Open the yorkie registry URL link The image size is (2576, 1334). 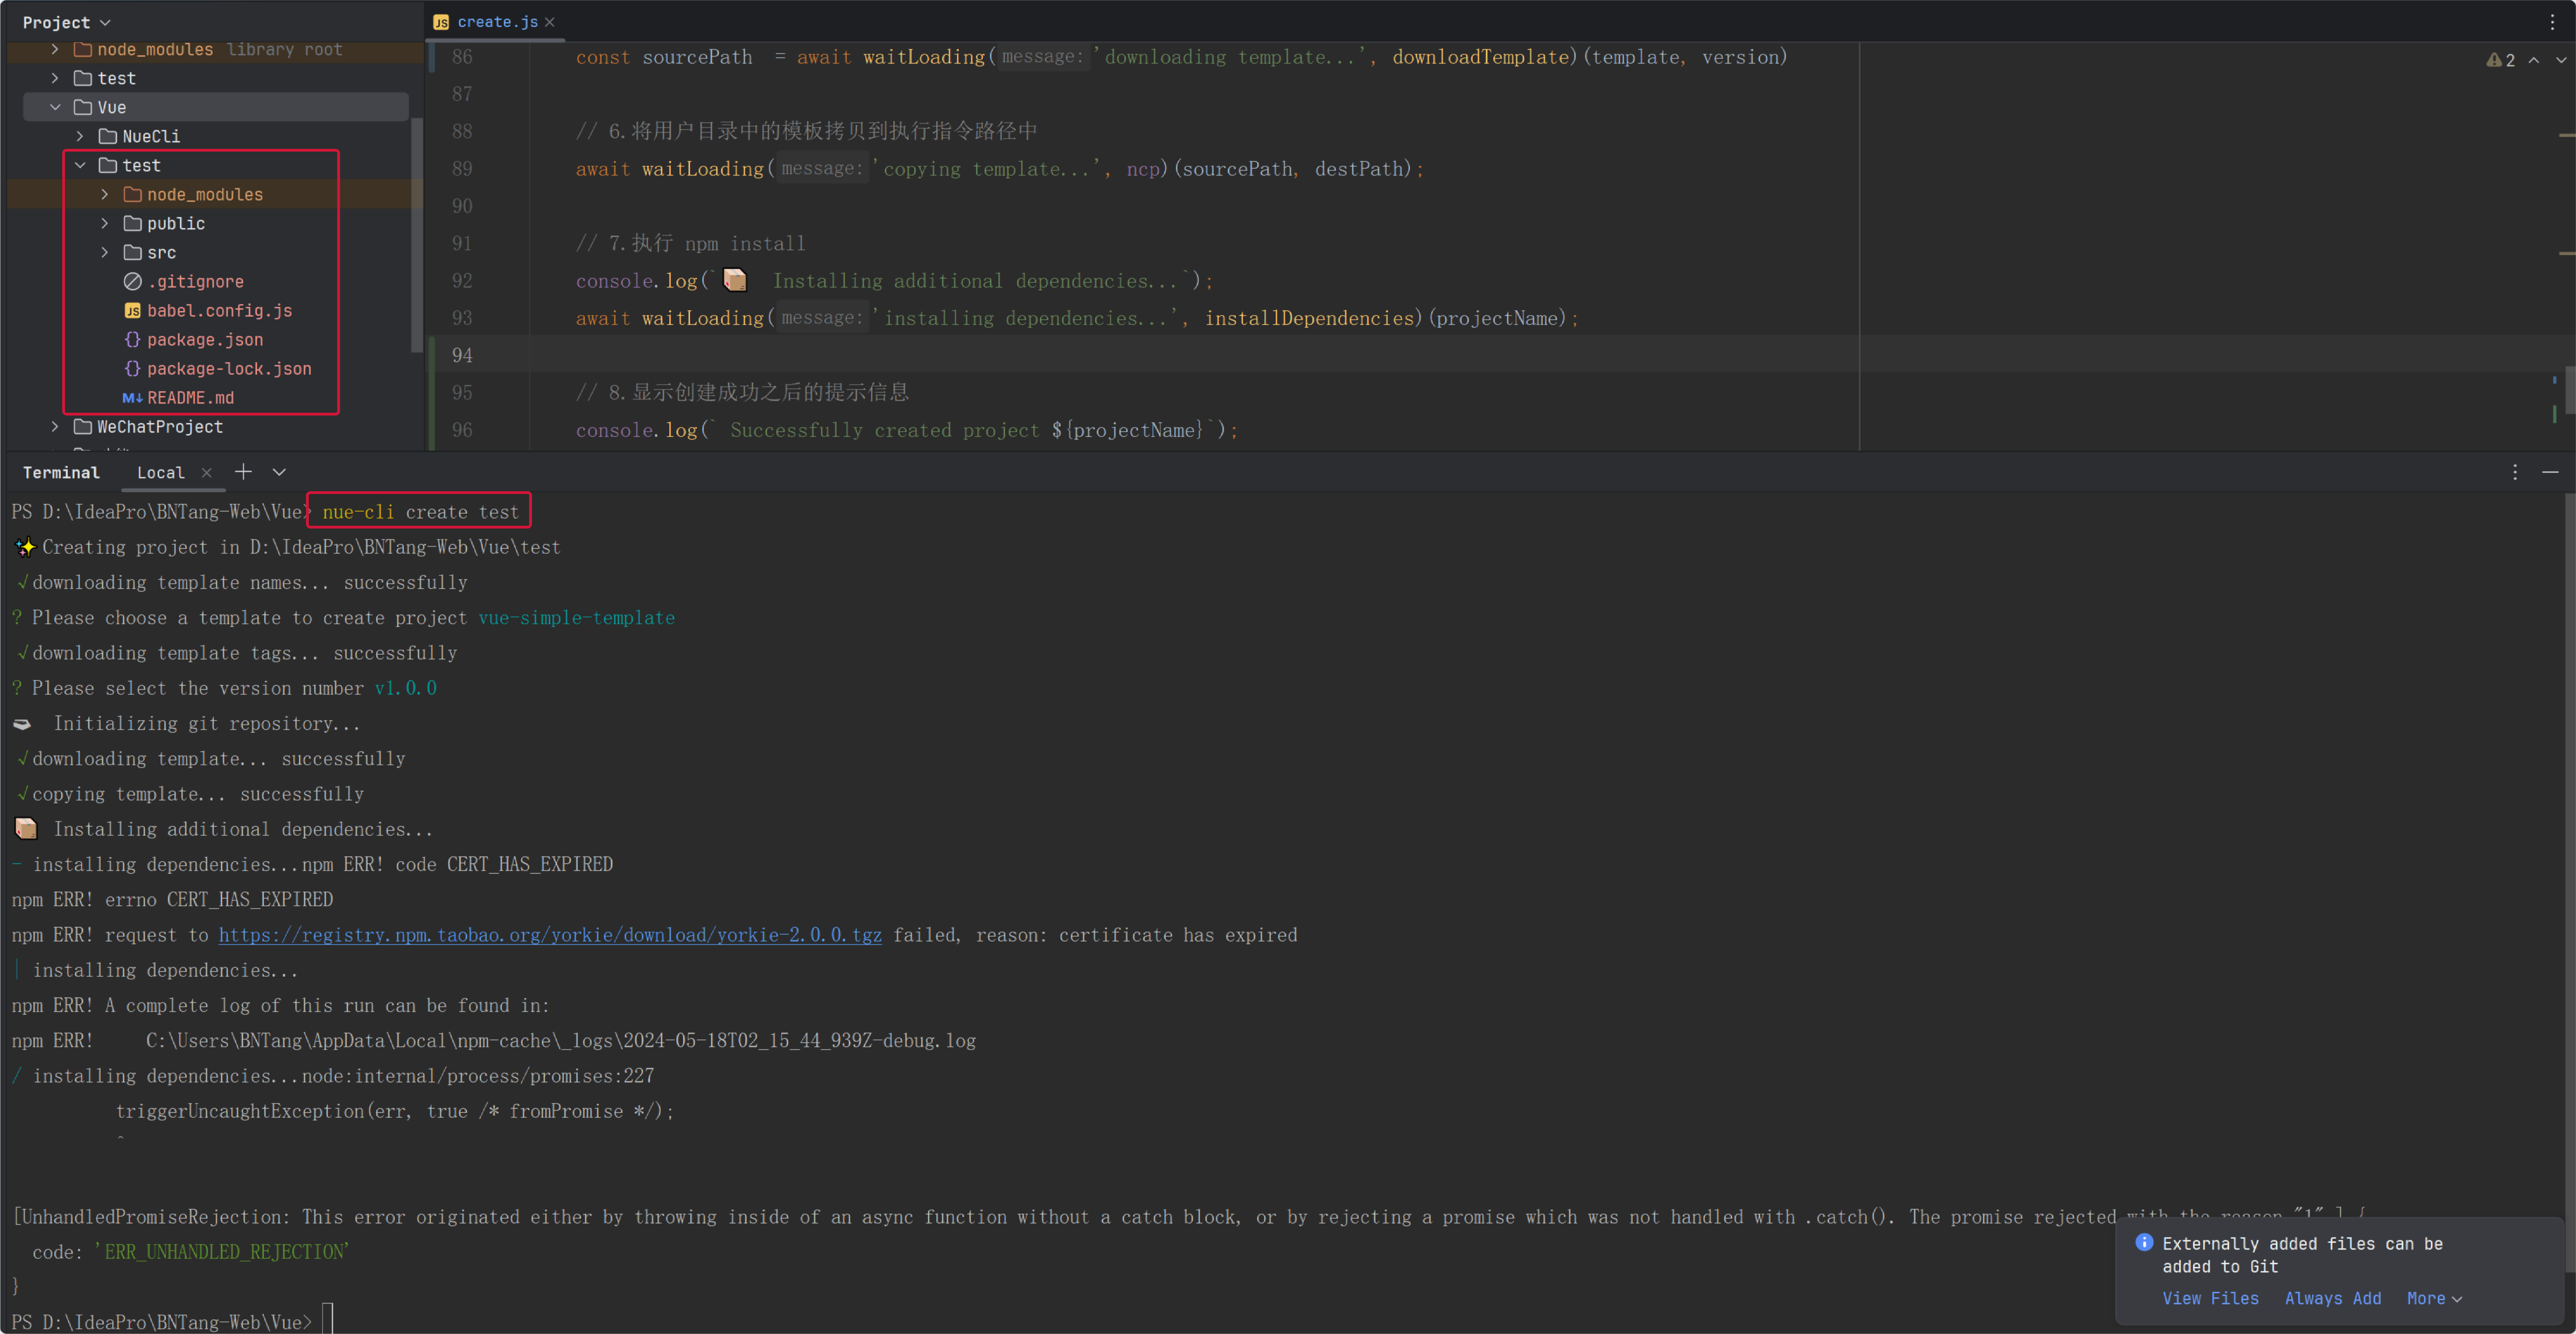click(x=550, y=935)
